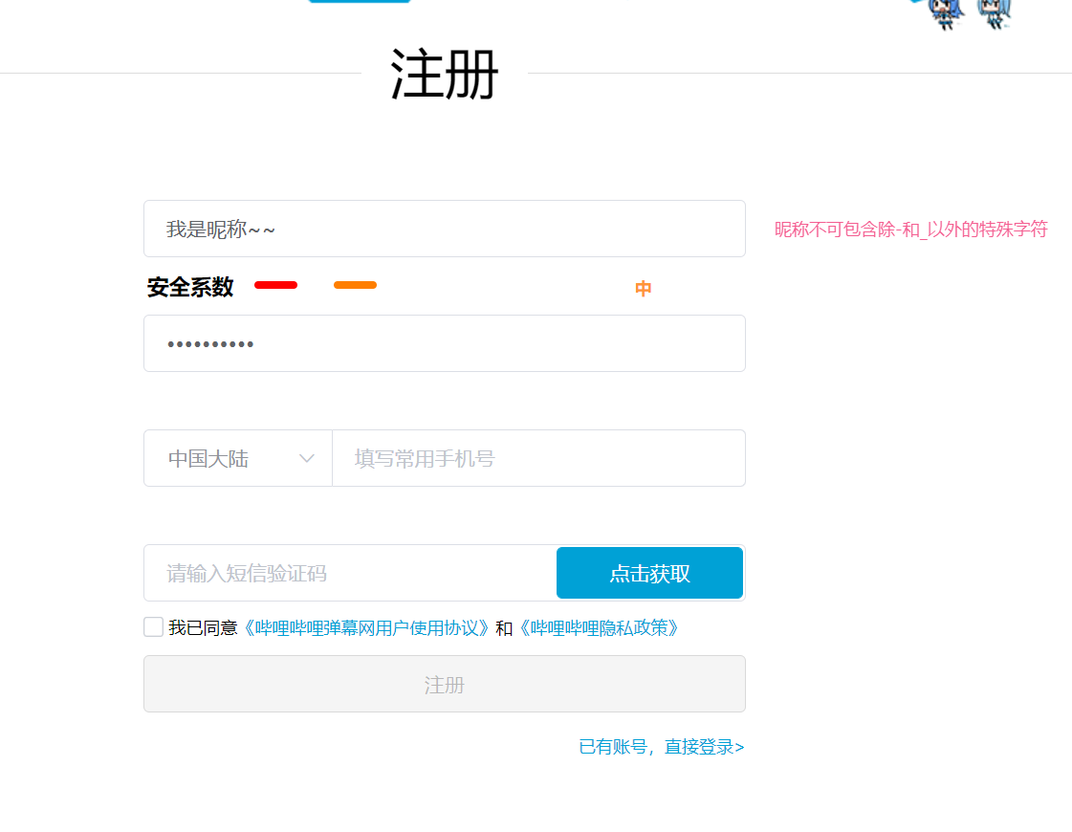Open the 中国大陆 country dropdown
This screenshot has width=1072, height=832.
coord(238,459)
